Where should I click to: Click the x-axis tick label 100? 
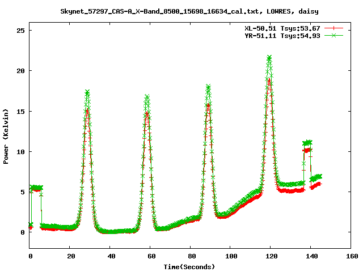pyautogui.click(x=231, y=256)
